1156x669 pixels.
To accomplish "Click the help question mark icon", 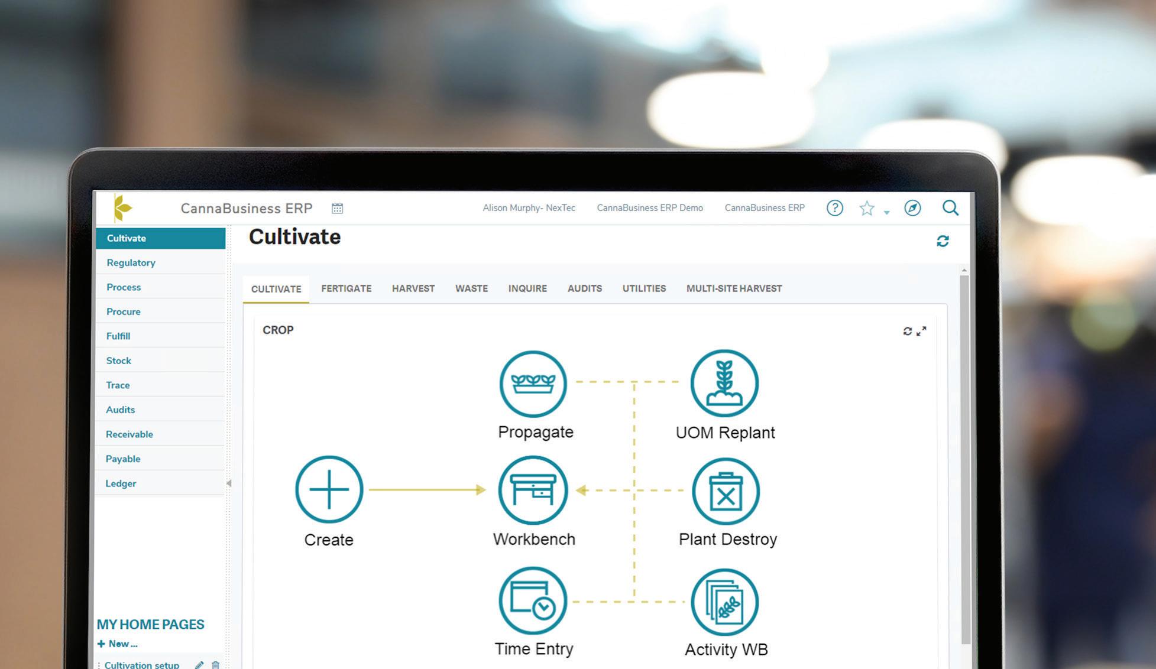I will pyautogui.click(x=834, y=208).
